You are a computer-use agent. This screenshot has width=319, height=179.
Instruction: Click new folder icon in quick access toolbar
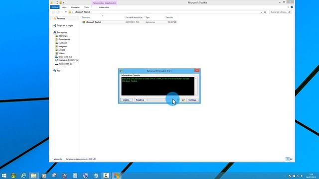point(60,2)
